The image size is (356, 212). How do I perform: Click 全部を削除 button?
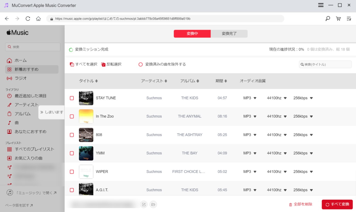pyautogui.click(x=300, y=205)
